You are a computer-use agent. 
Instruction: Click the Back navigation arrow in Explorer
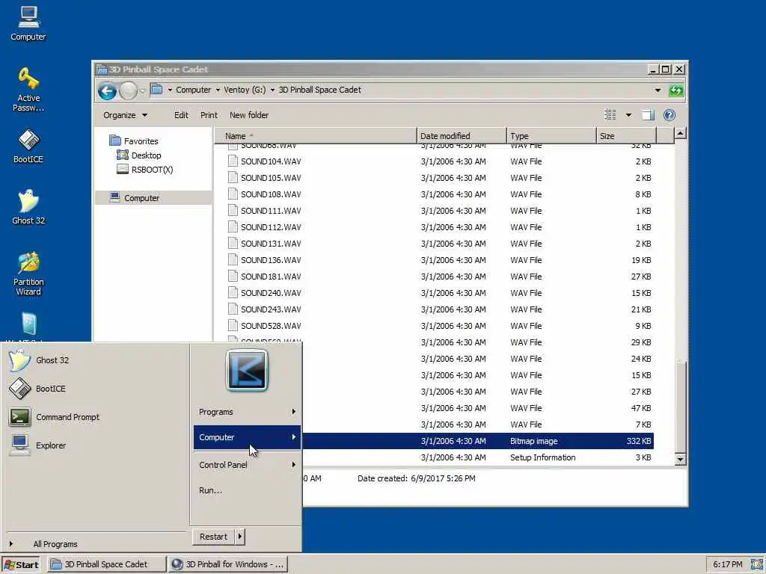(107, 90)
